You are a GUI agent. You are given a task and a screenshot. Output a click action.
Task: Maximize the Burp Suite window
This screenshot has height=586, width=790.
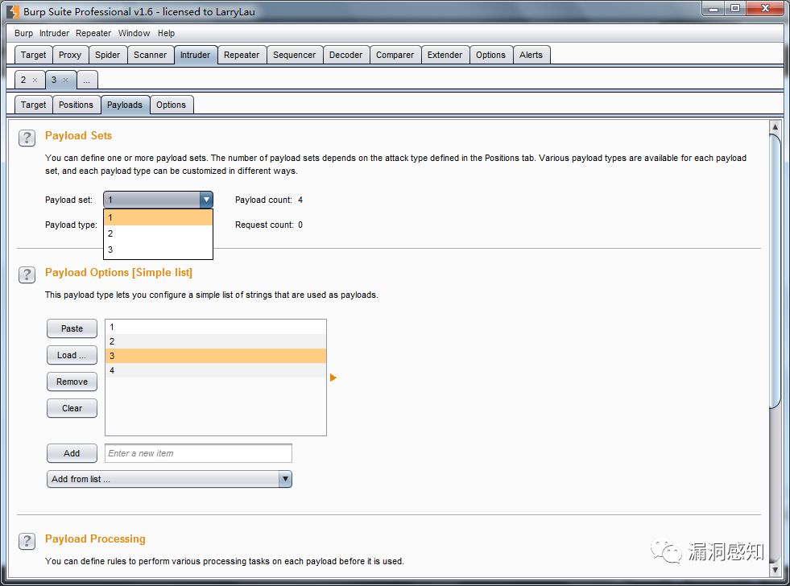[735, 9]
